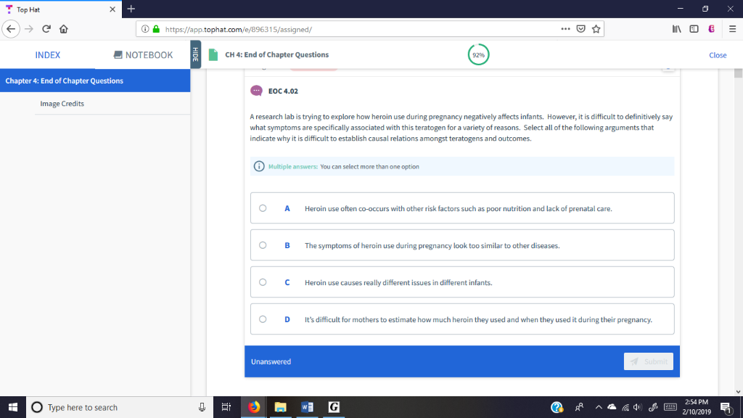Click the pen Windows Ink tray icon
The height and width of the screenshot is (418, 743).
pyautogui.click(x=653, y=407)
